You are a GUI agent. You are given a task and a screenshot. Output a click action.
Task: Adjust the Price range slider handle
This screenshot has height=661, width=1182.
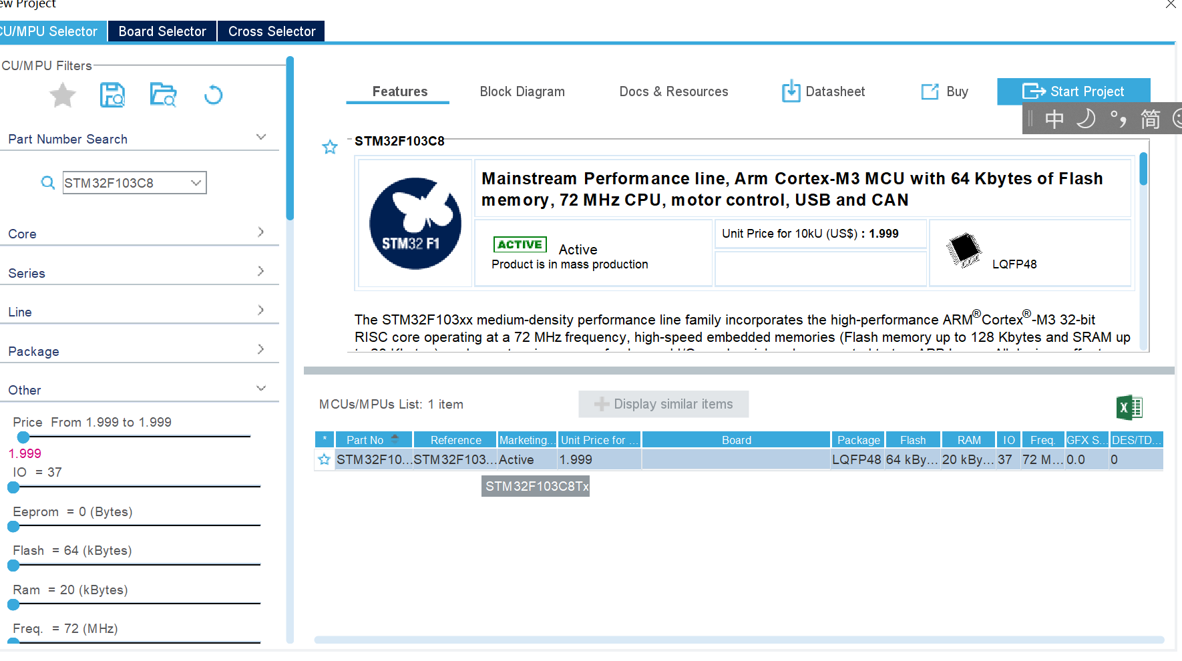(23, 437)
